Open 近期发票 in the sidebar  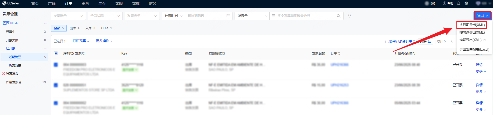pyautogui.click(x=24, y=57)
